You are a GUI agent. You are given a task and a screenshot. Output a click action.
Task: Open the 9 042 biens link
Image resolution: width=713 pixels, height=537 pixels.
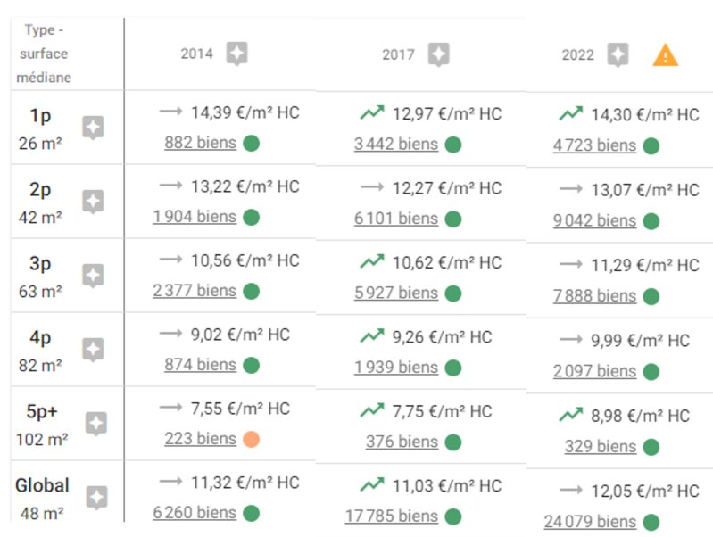coord(594,220)
